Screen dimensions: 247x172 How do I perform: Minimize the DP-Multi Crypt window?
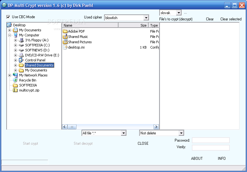[227, 5]
